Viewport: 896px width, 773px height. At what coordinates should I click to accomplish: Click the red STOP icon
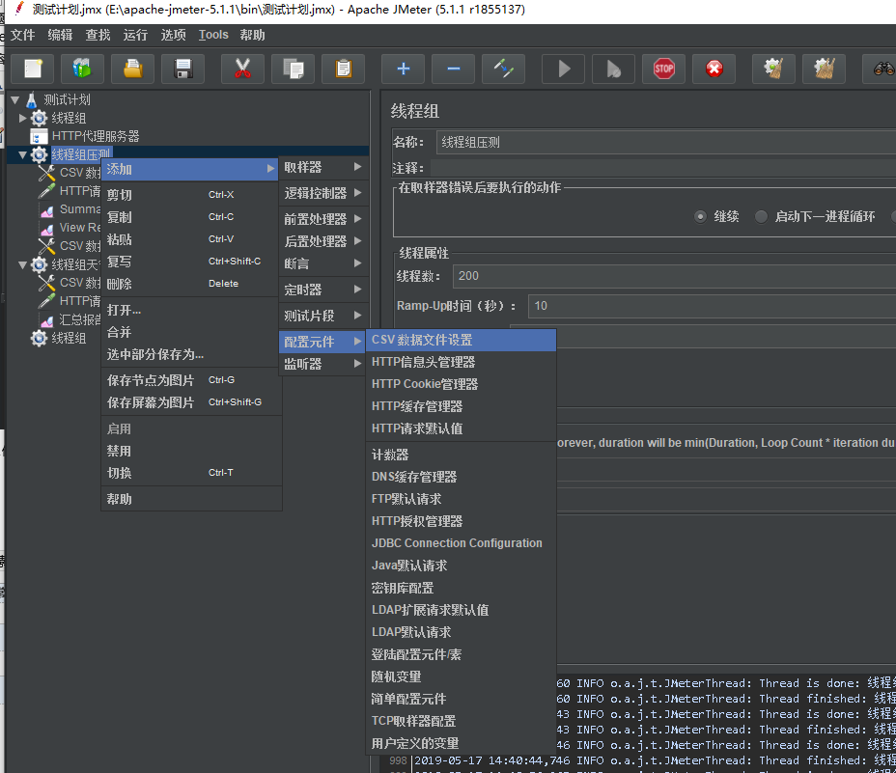click(664, 69)
